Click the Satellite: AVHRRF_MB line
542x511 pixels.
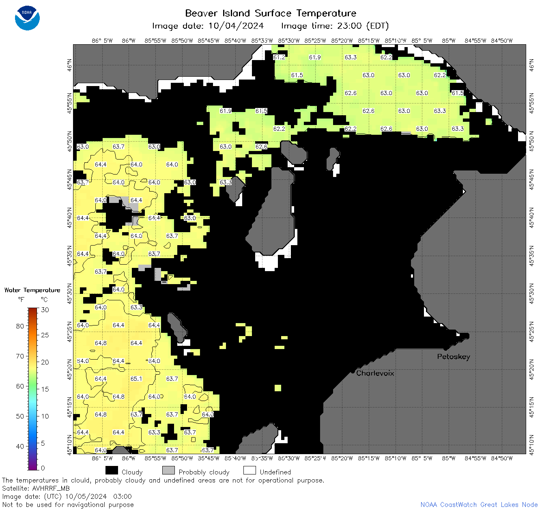click(36, 488)
